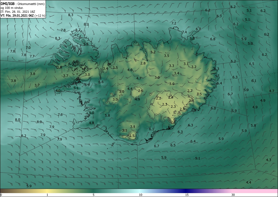Image resolution: width=278 pixels, height=197 pixels.
Task: Select the 2.1 value near the south coast
Action: tap(173, 122)
